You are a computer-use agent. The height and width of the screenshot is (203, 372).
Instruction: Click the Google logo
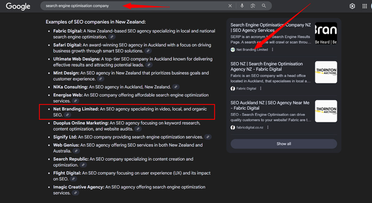(x=18, y=6)
